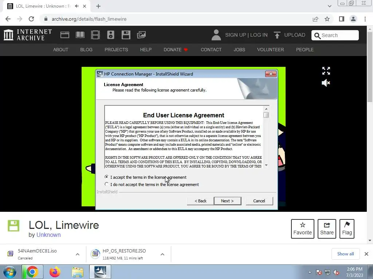Close the downloads bar

point(366,254)
